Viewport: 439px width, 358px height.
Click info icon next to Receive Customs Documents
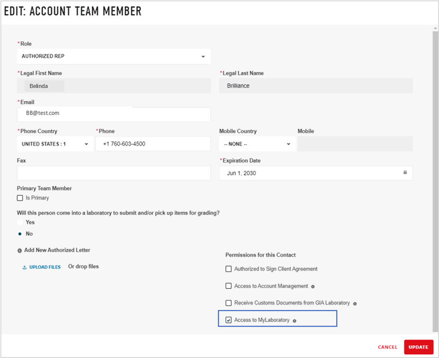coord(355,303)
